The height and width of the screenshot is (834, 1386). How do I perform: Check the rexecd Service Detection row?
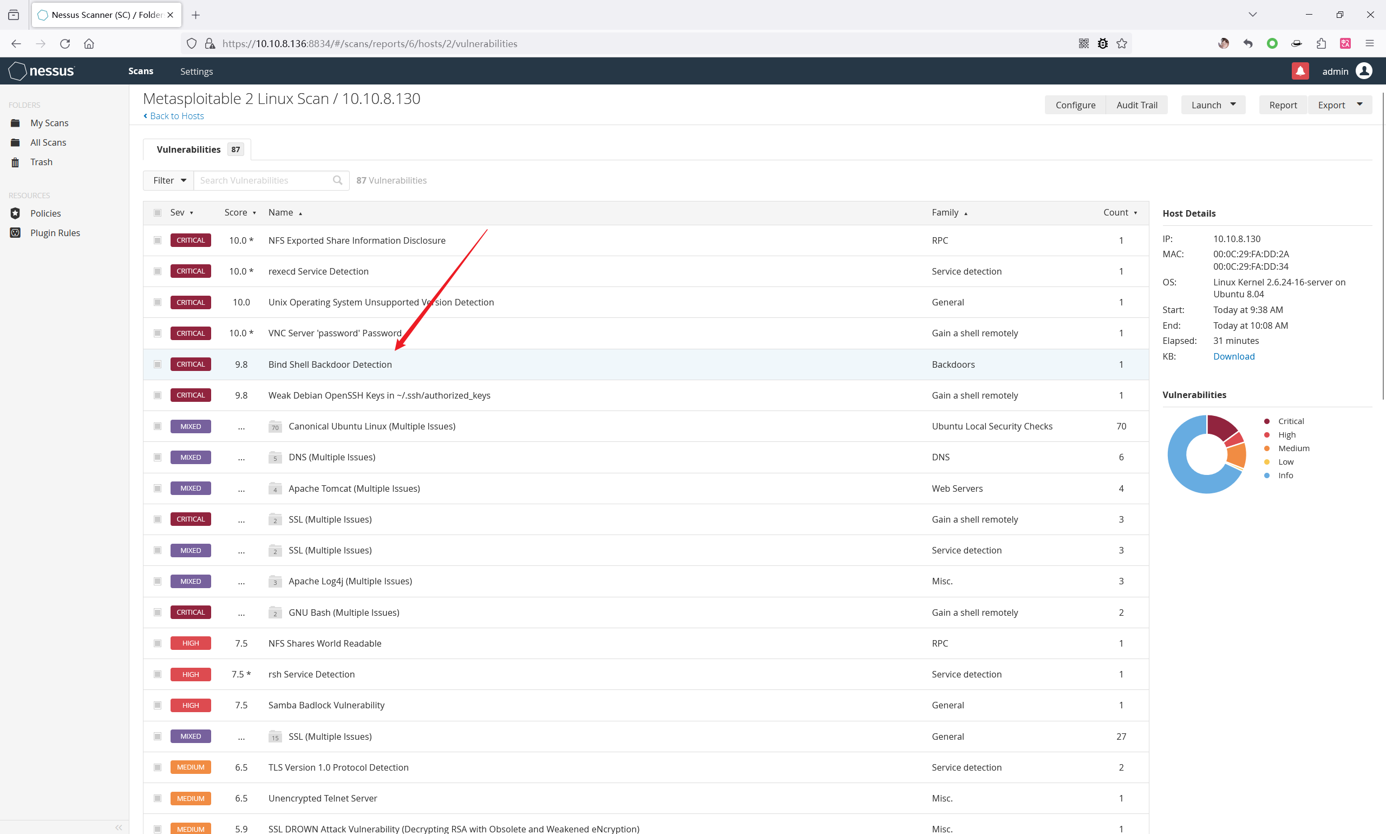pyautogui.click(x=158, y=271)
